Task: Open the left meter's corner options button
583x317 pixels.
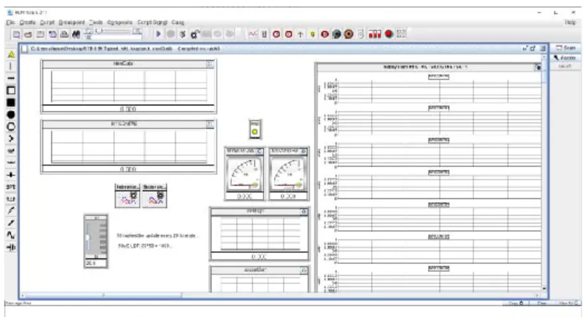Action: pyautogui.click(x=259, y=151)
